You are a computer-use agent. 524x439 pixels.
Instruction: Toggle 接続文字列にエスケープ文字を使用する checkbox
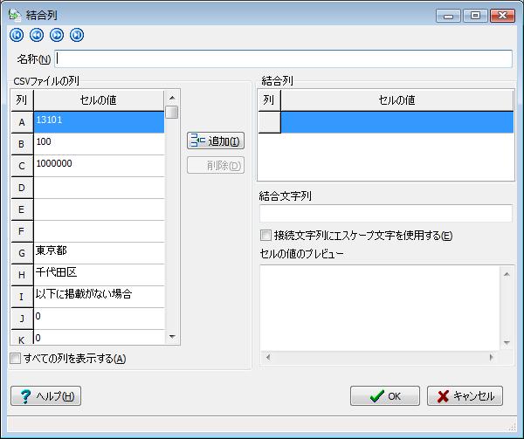tap(266, 236)
